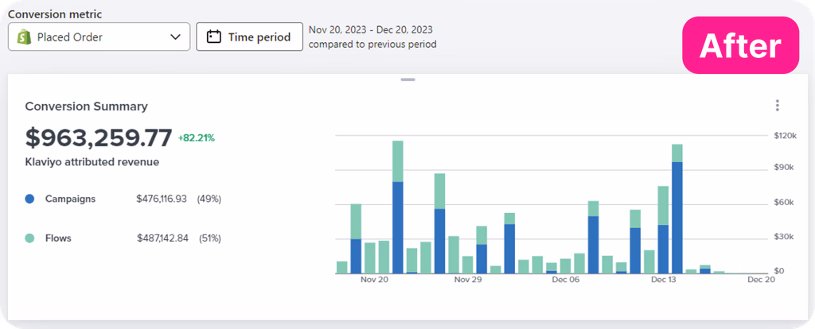Click the tall bar above Dec 13
This screenshot has height=329, width=815.
click(x=677, y=207)
